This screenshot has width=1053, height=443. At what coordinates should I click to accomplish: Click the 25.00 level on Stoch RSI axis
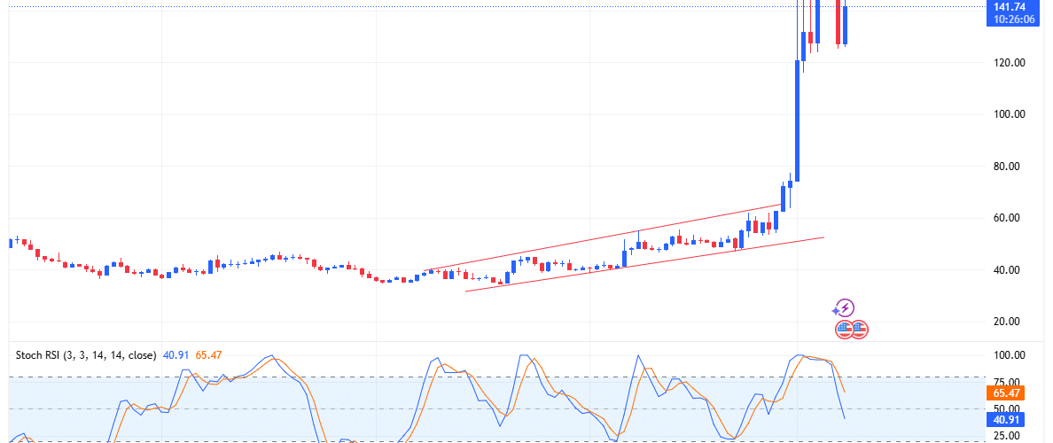tap(1009, 436)
